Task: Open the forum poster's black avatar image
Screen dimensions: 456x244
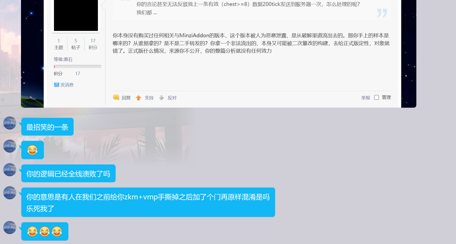Action: (76, 15)
